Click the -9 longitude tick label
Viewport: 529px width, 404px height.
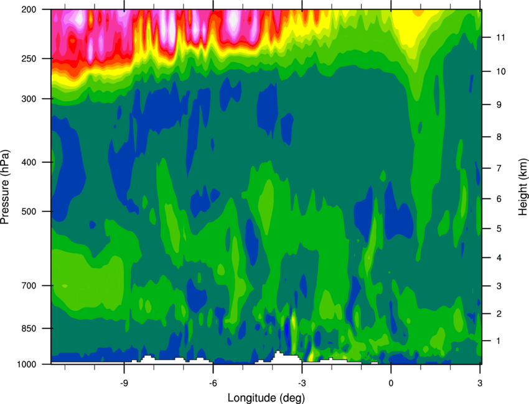[124, 383]
